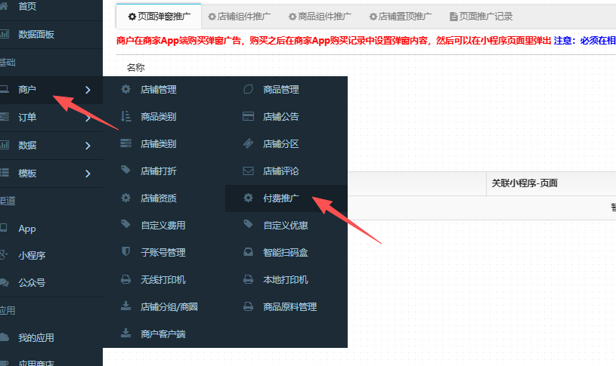Screen dimensions: 616x366
Task: Click the bar chart icon beside 数据
Action: [x=4, y=145]
